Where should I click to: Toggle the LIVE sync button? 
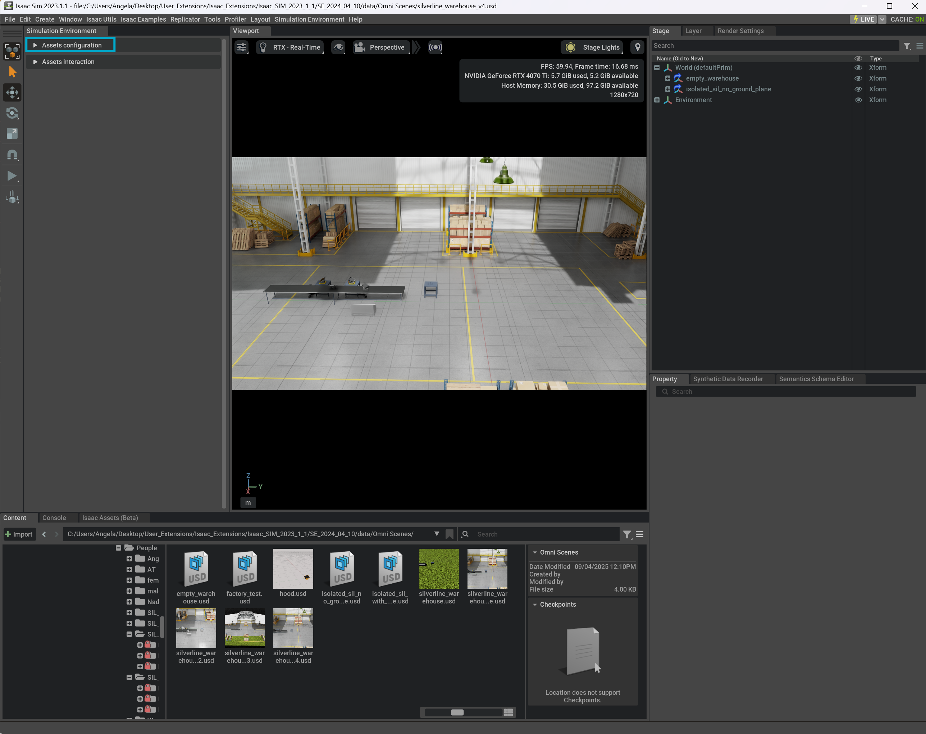(x=863, y=19)
